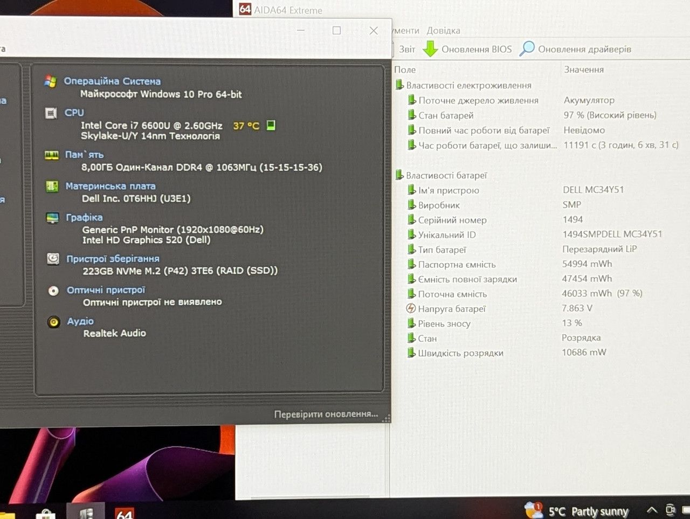Select the Поточне джерело живлення row
Image resolution: width=690 pixels, height=519 pixels.
click(541, 100)
